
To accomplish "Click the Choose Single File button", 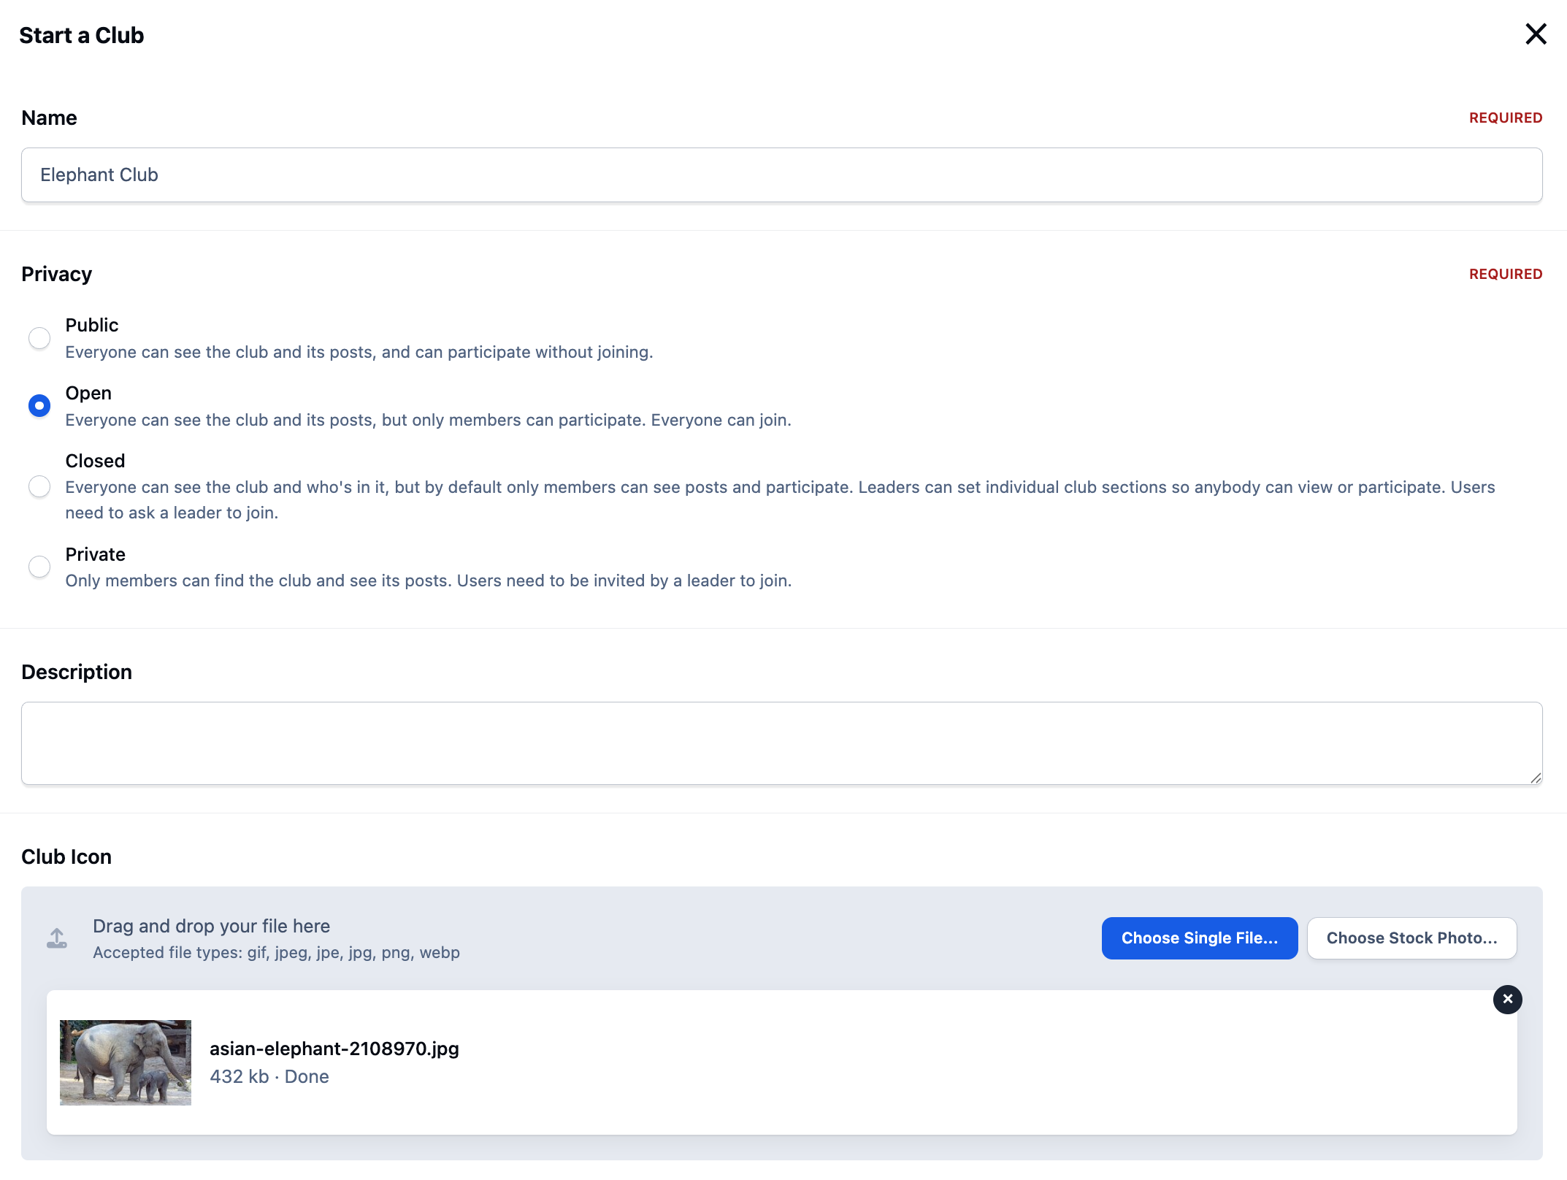I will coord(1199,938).
